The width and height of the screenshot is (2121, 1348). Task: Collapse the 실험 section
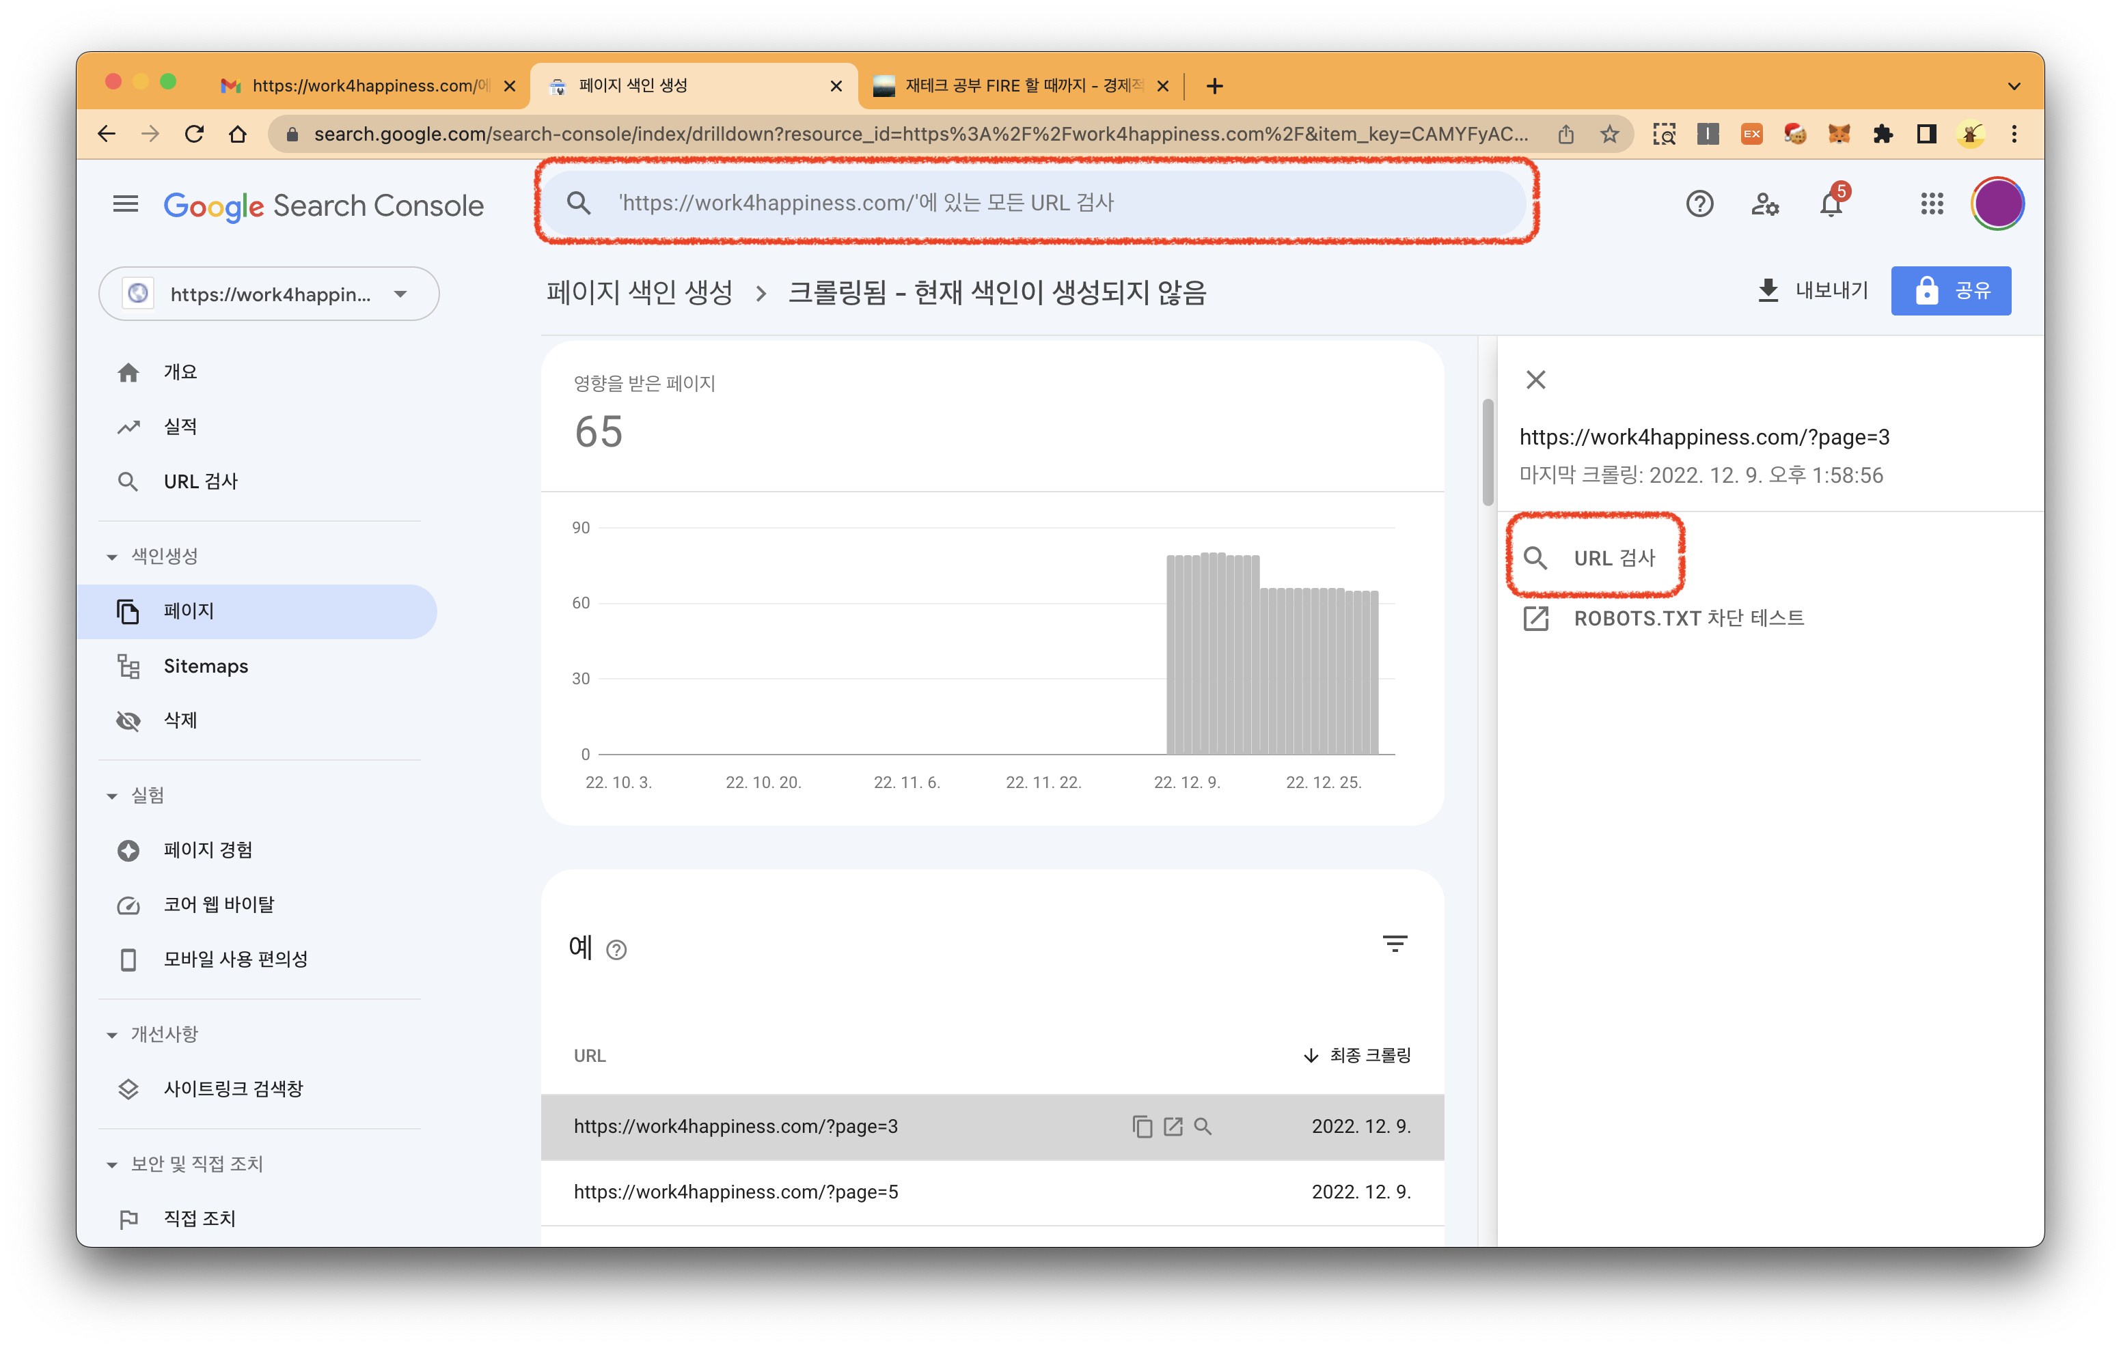click(x=112, y=795)
